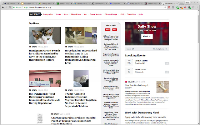The width and height of the screenshot is (200, 125).
Task: Switch to the How to Create tab
Action: pyautogui.click(x=63, y=3)
